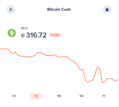Click the chart line's leftmost starting point
Screen dimensions: 119x107
[x=1, y=49]
